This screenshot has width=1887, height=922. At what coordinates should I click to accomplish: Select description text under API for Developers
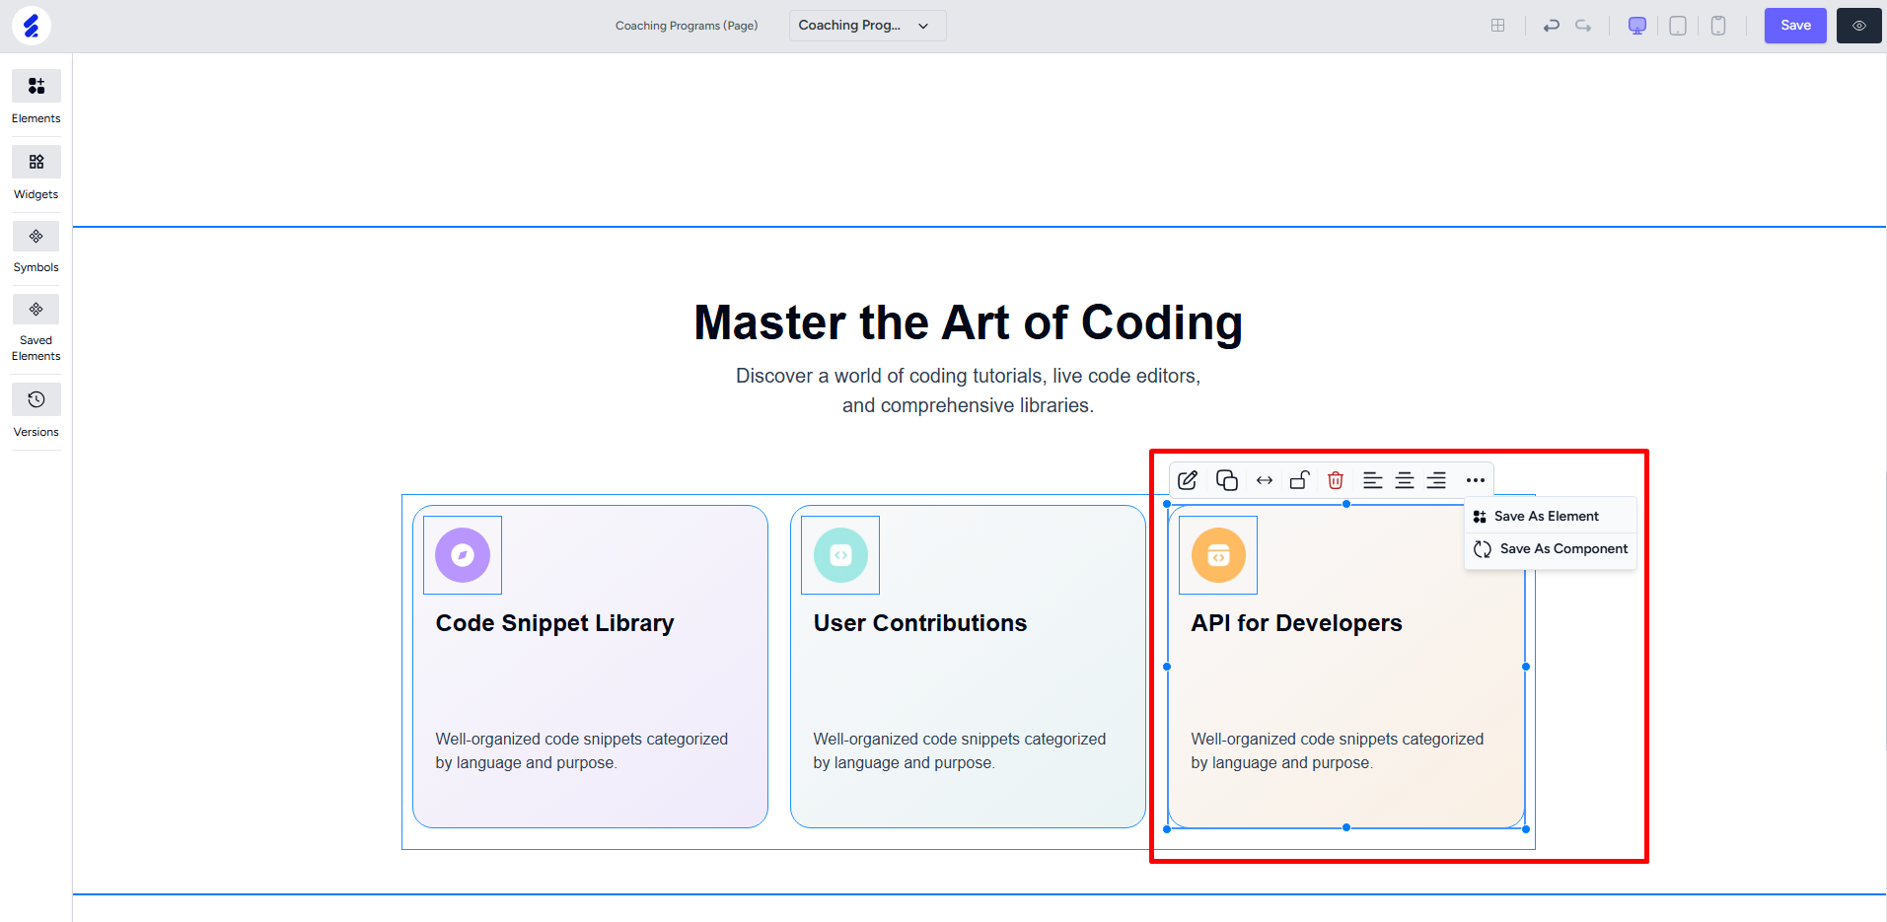pos(1337,750)
